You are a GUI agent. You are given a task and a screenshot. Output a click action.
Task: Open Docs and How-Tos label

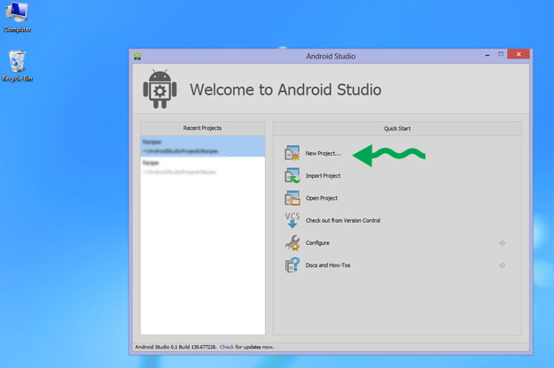pyautogui.click(x=328, y=265)
